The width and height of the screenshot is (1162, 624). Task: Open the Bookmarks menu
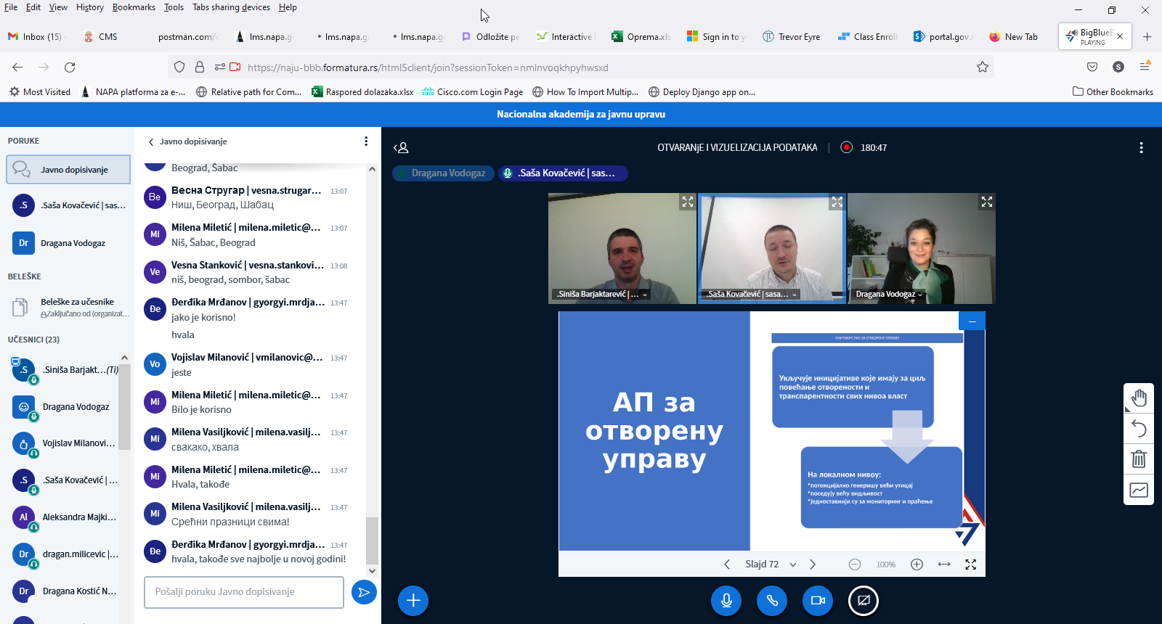(134, 7)
